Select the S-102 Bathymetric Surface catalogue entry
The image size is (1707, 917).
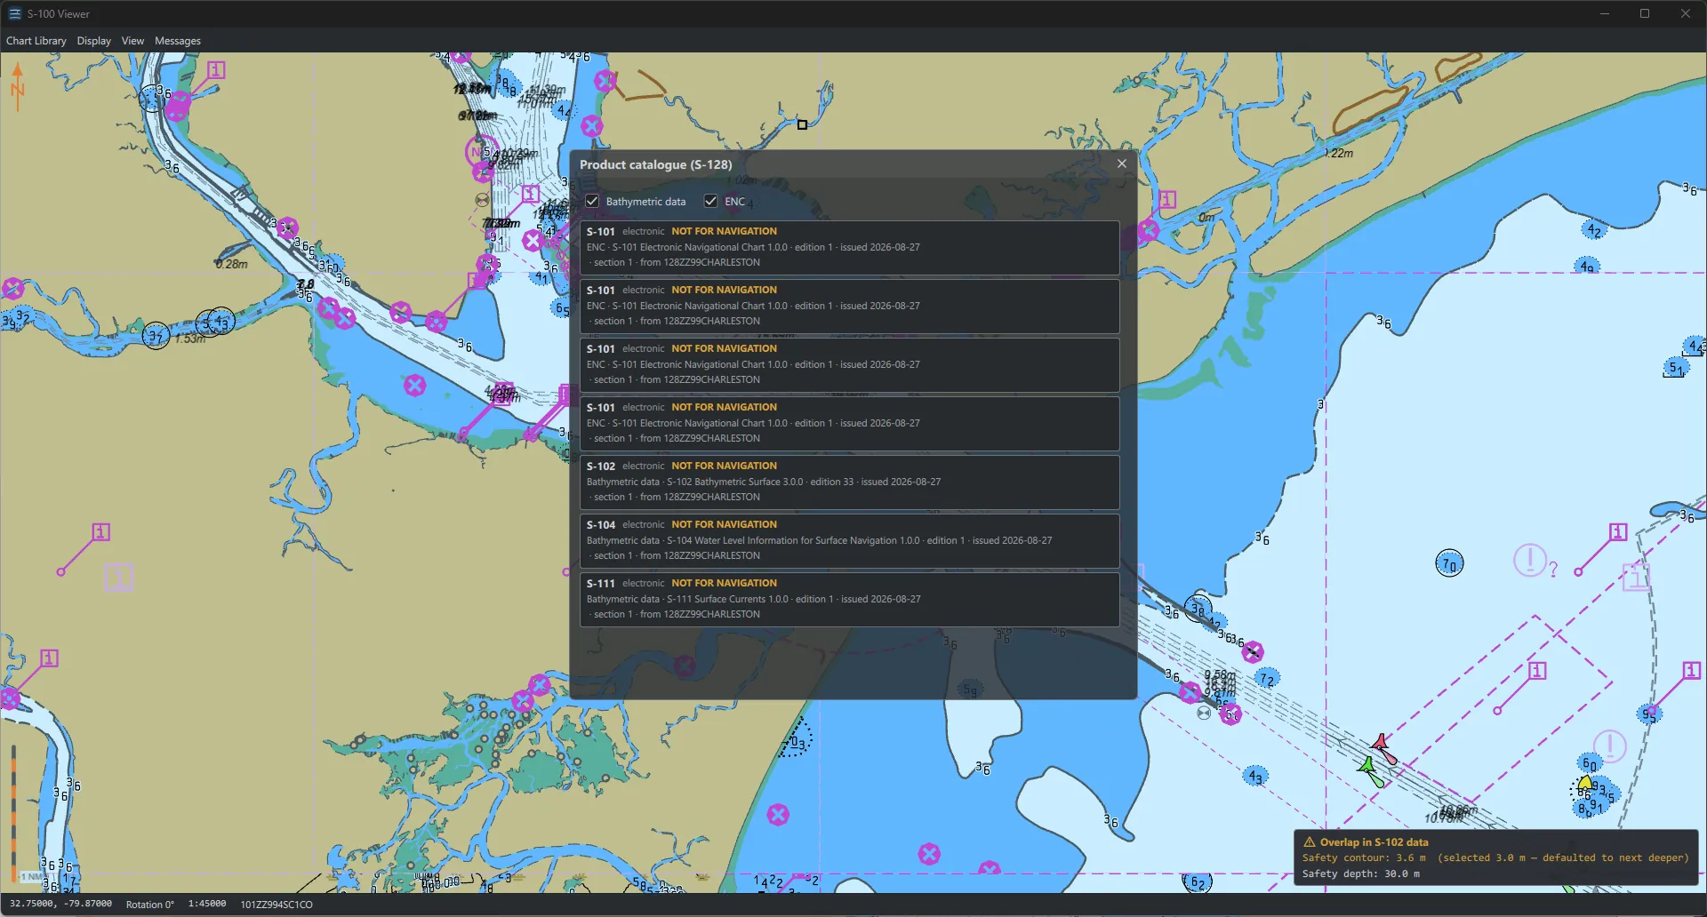(849, 482)
